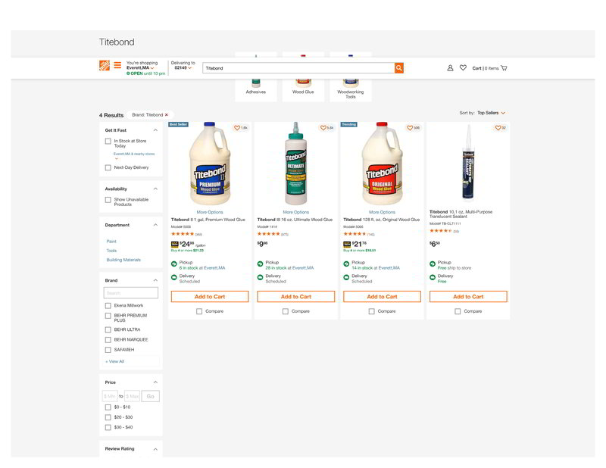Remove the Brand: Titebond filter chip

pyautogui.click(x=167, y=115)
